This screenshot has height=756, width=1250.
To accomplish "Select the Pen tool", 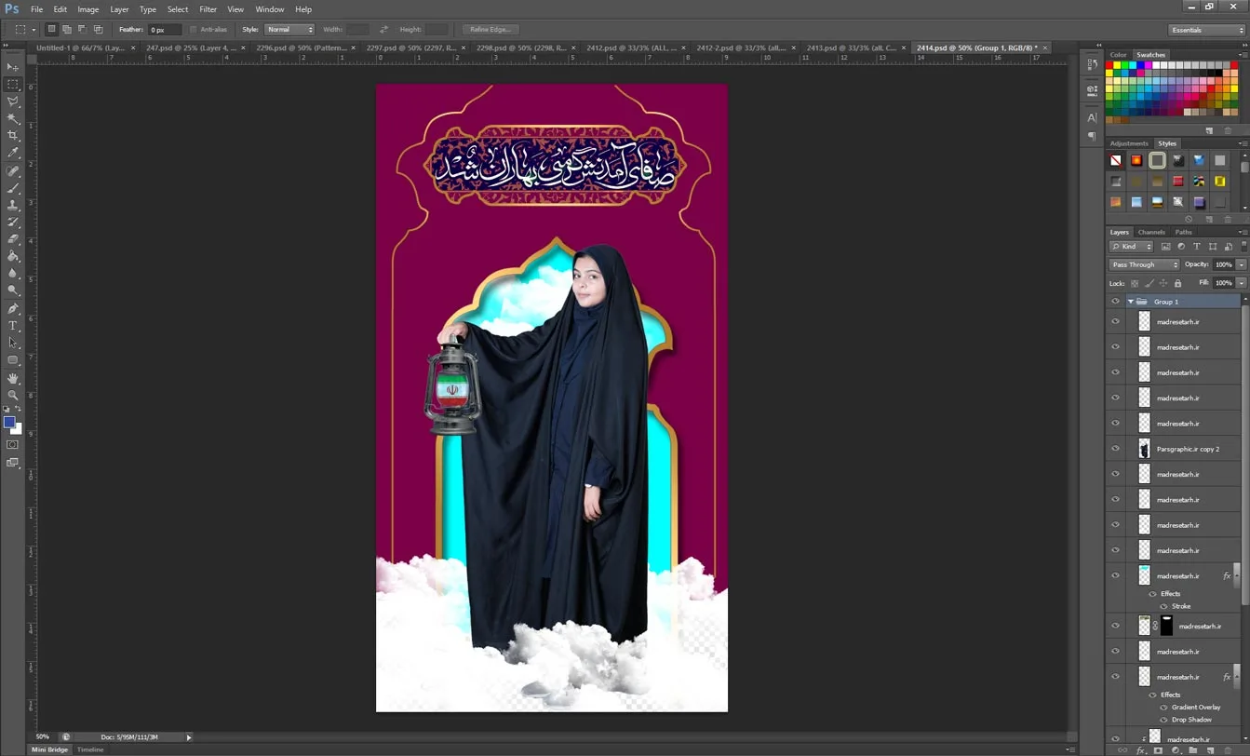I will (x=13, y=308).
